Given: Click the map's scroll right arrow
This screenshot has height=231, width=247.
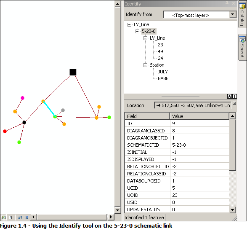Looking at the screenshot, I should coord(111,217).
